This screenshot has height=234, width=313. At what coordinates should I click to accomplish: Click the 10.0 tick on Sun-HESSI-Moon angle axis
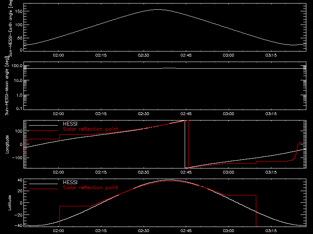tap(18, 80)
